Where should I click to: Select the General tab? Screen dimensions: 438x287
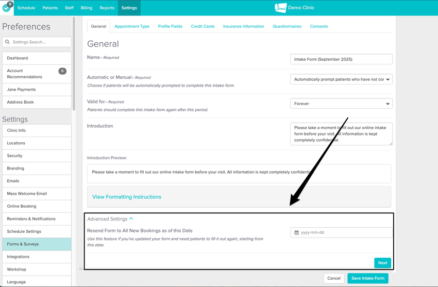tap(98, 26)
